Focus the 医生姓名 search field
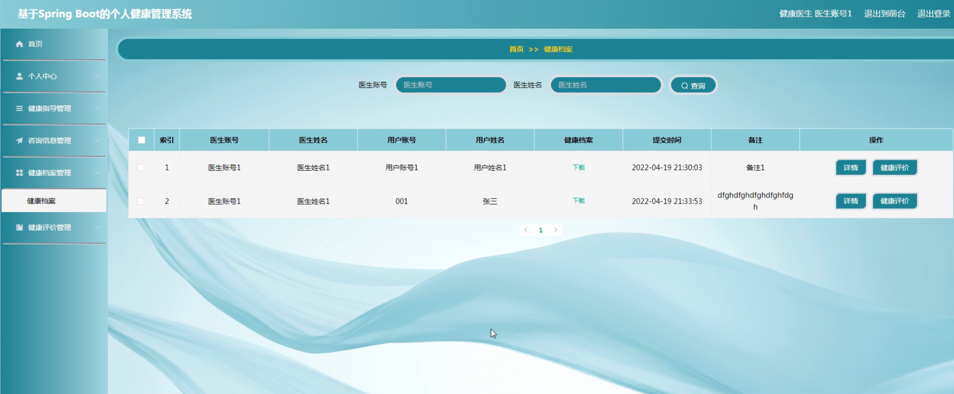 (x=605, y=85)
